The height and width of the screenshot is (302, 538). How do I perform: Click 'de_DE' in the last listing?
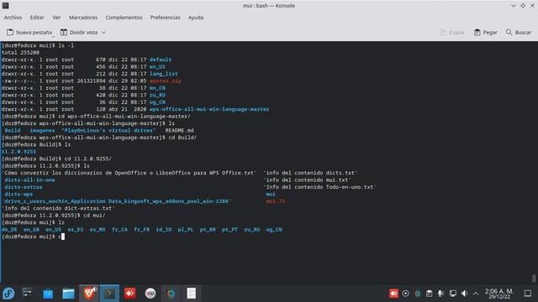click(x=9, y=230)
